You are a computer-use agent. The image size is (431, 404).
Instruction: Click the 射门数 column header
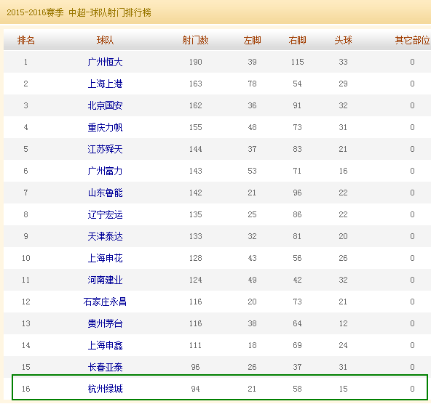195,40
